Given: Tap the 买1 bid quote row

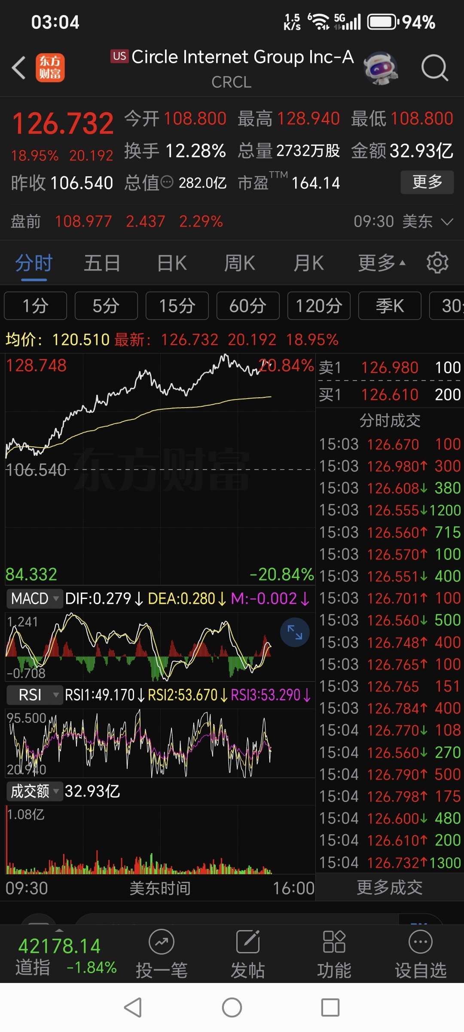Looking at the screenshot, I should click(x=390, y=394).
